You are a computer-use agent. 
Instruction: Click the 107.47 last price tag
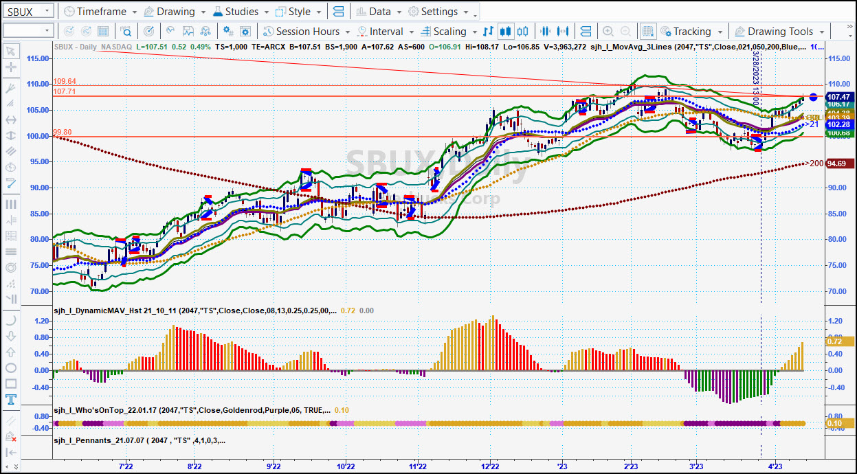839,98
